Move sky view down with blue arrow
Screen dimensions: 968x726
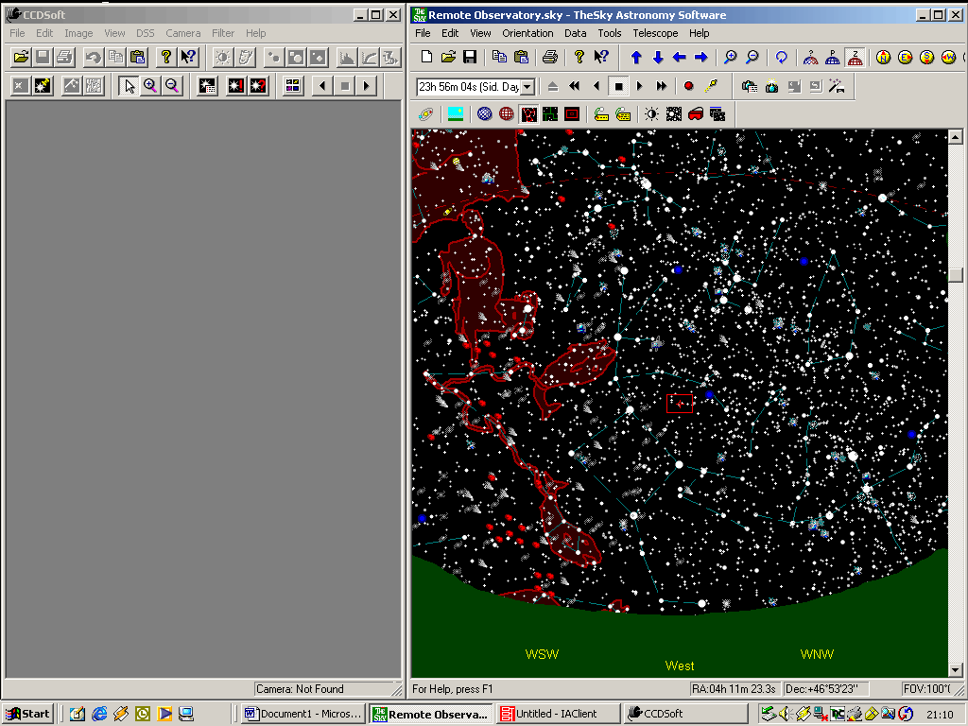658,58
